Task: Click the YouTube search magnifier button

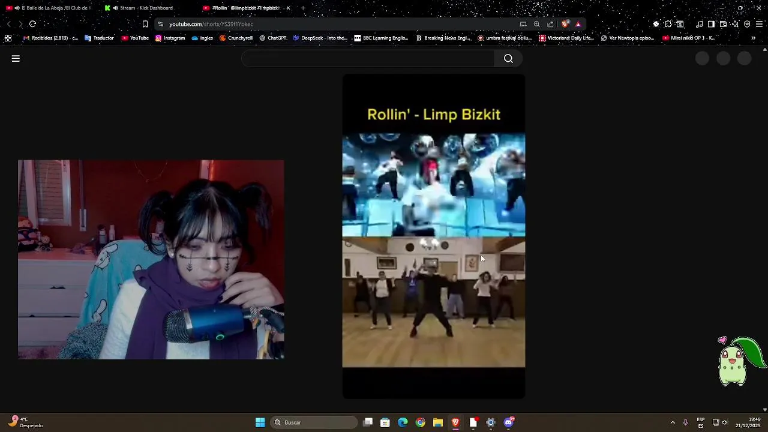Action: point(508,58)
